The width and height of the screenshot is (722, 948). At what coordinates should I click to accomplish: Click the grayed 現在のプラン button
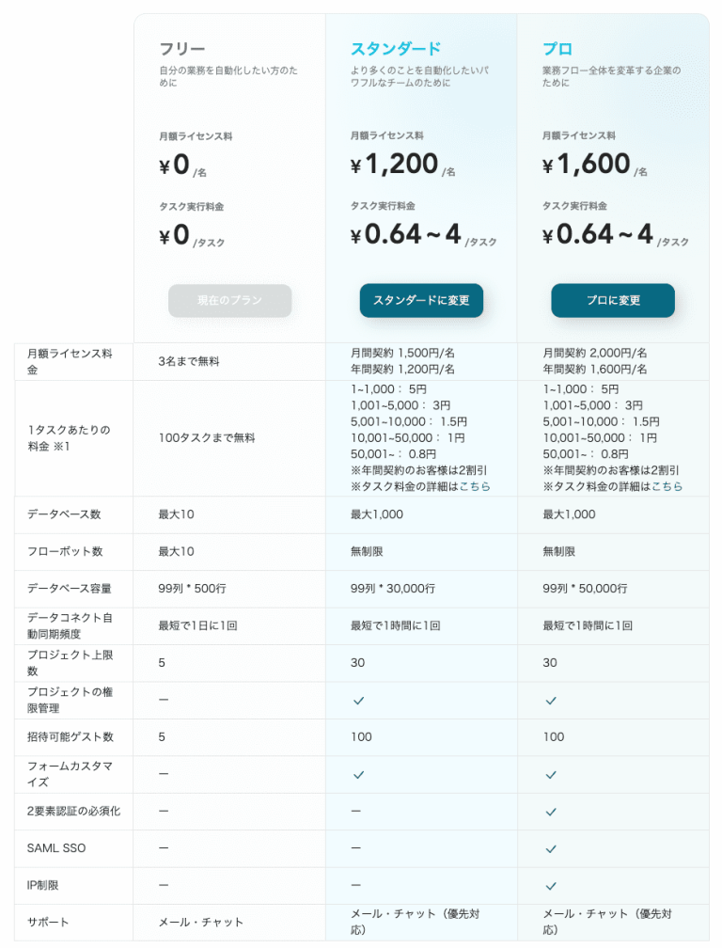tap(229, 300)
